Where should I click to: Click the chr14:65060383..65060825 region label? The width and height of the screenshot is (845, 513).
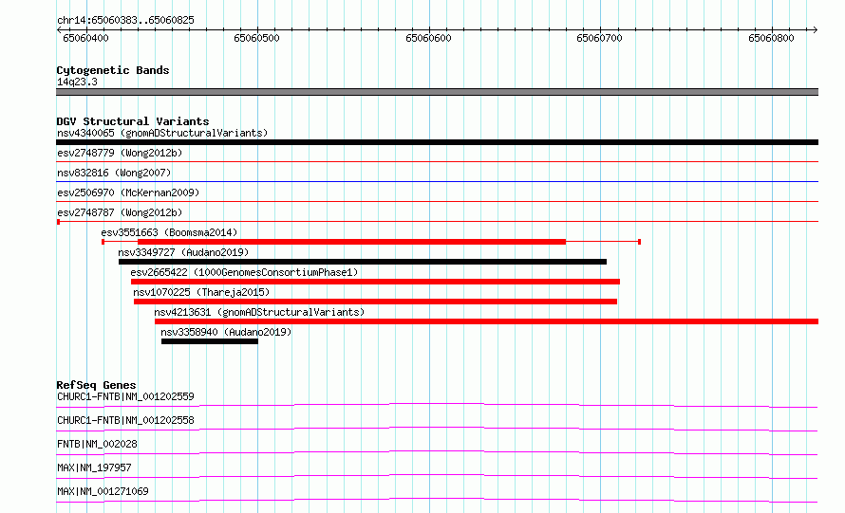point(125,21)
